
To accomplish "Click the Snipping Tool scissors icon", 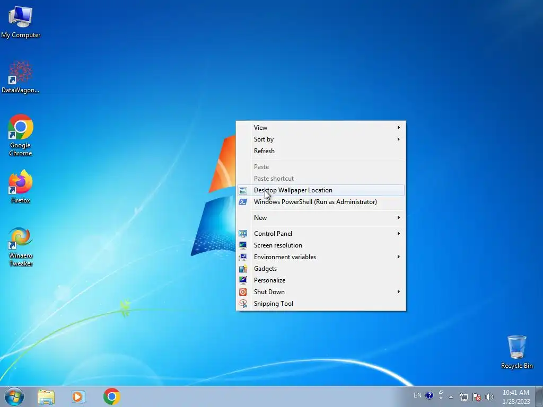I will tap(243, 304).
